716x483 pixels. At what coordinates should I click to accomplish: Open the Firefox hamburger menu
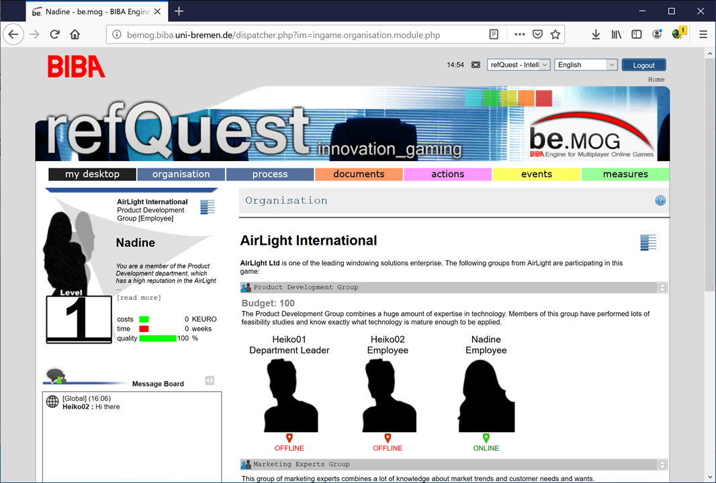click(x=703, y=35)
